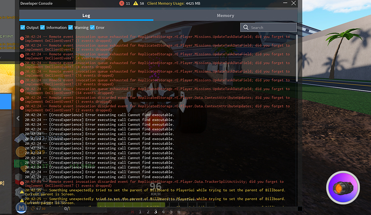
Task: Select the Log tab
Action: 86,16
